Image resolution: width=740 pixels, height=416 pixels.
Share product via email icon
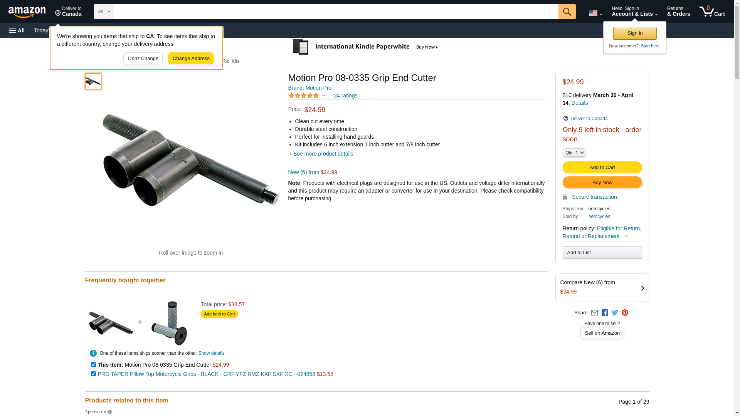click(x=594, y=313)
